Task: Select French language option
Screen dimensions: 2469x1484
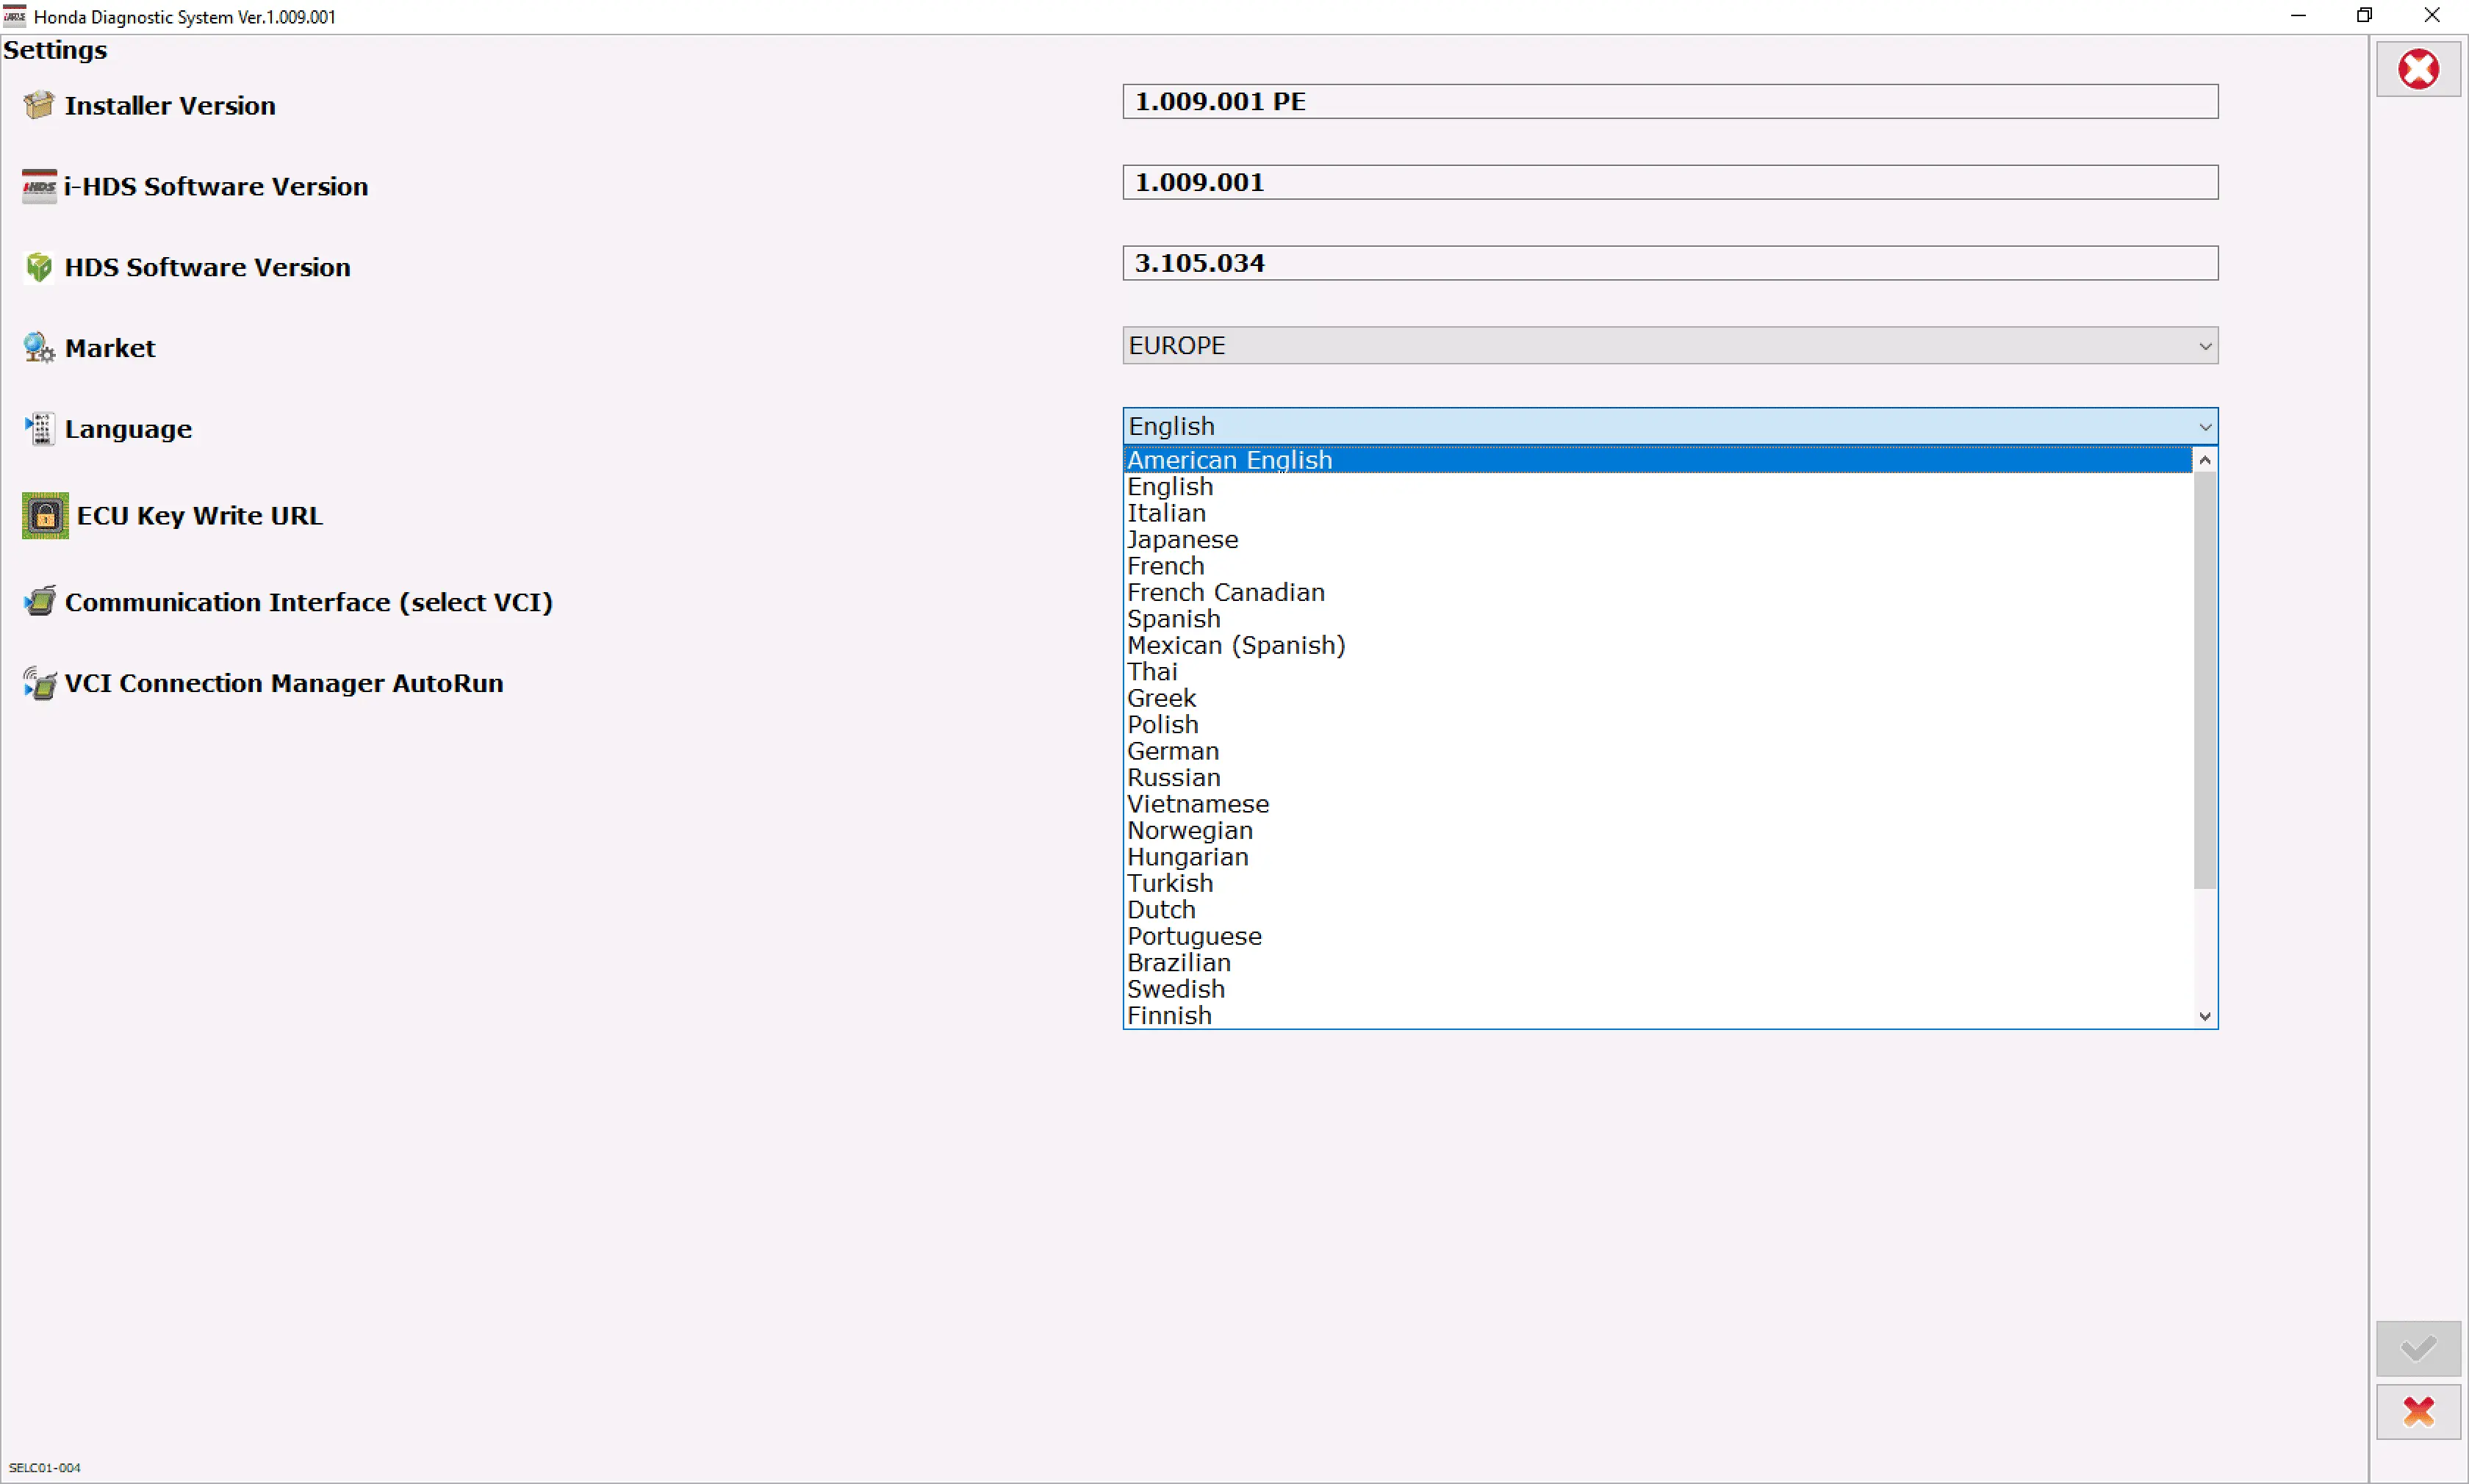Action: tap(1658, 566)
